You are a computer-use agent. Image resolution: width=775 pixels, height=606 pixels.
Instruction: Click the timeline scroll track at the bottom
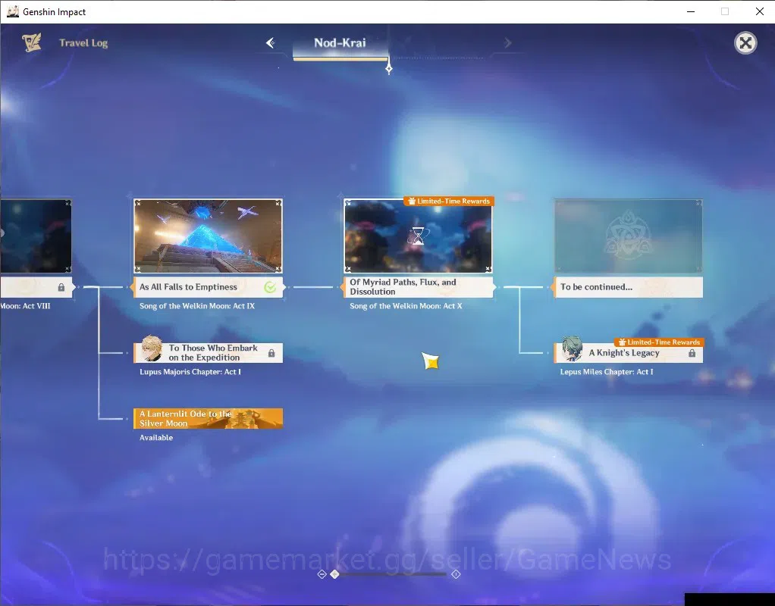point(389,574)
